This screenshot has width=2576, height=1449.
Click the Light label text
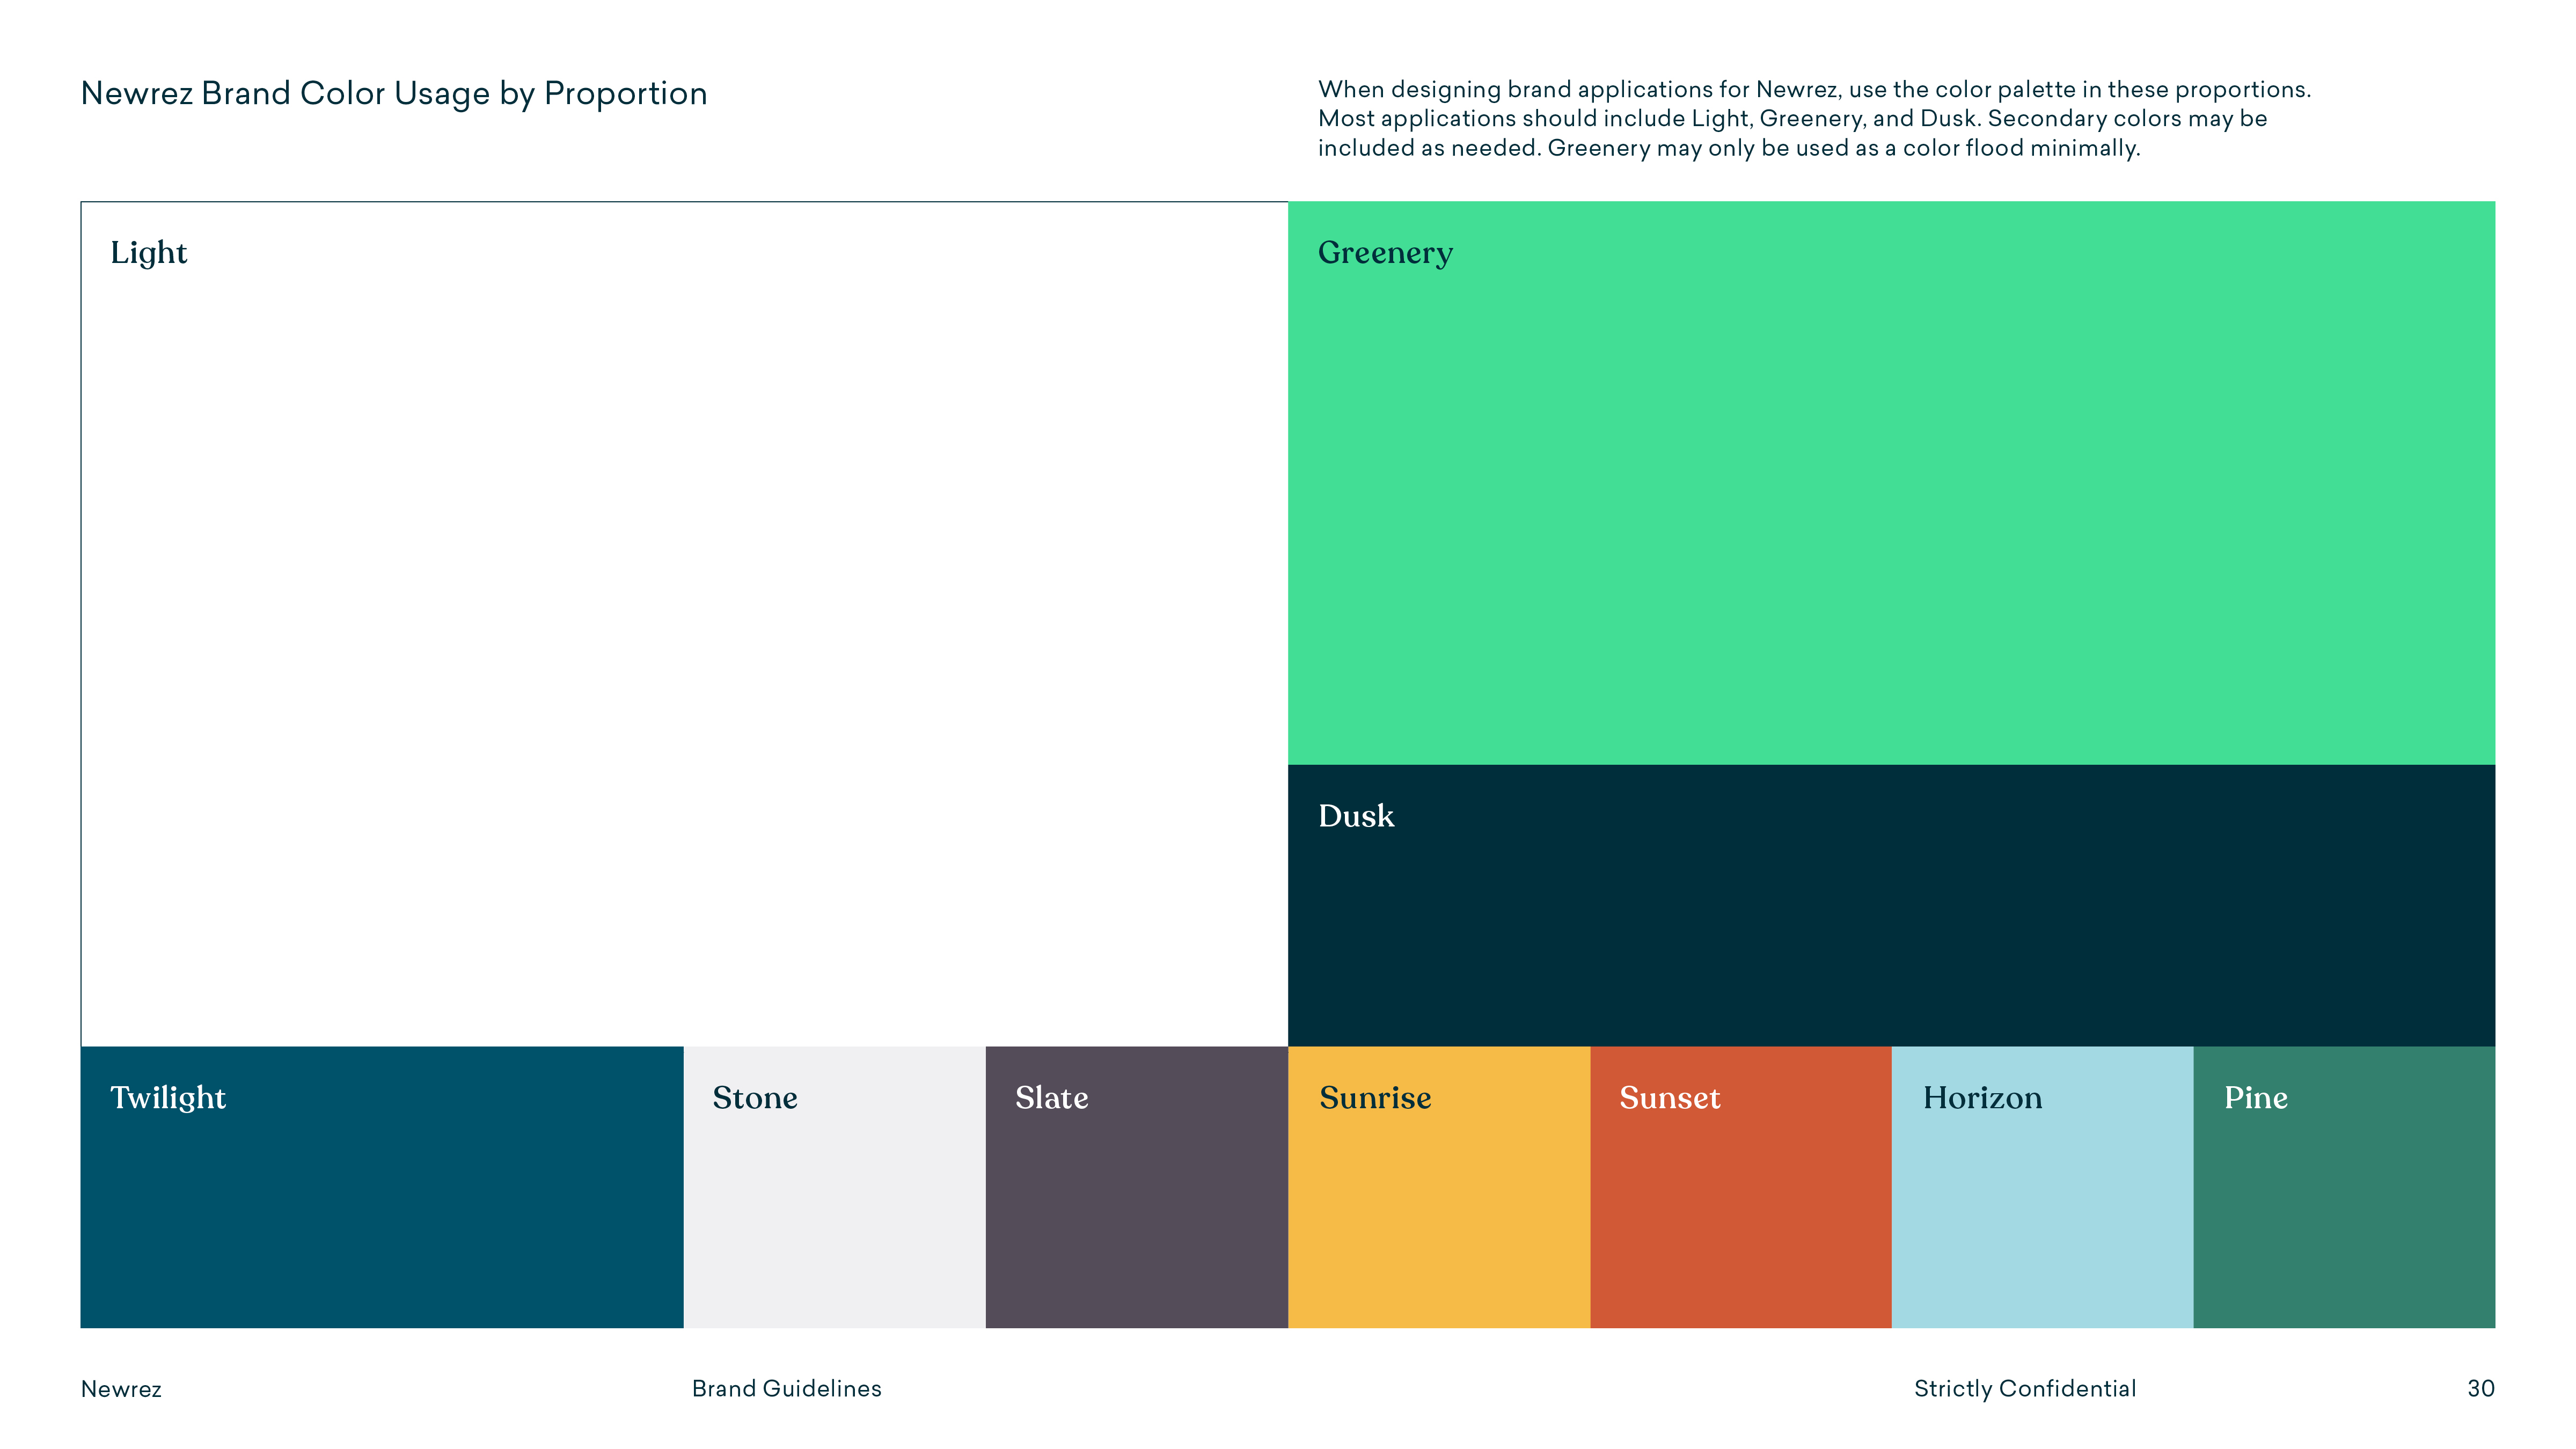148,253
